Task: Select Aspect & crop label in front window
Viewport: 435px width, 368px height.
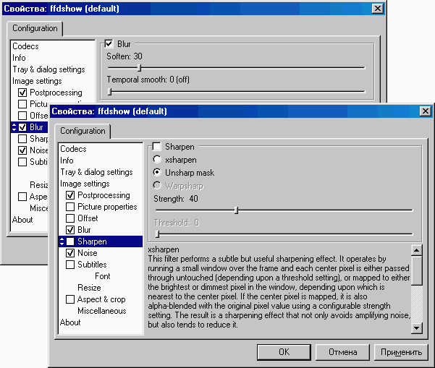Action: (x=101, y=299)
